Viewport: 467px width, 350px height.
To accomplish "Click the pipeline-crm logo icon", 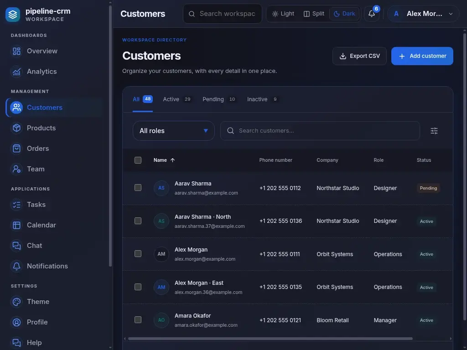I will [12, 14].
